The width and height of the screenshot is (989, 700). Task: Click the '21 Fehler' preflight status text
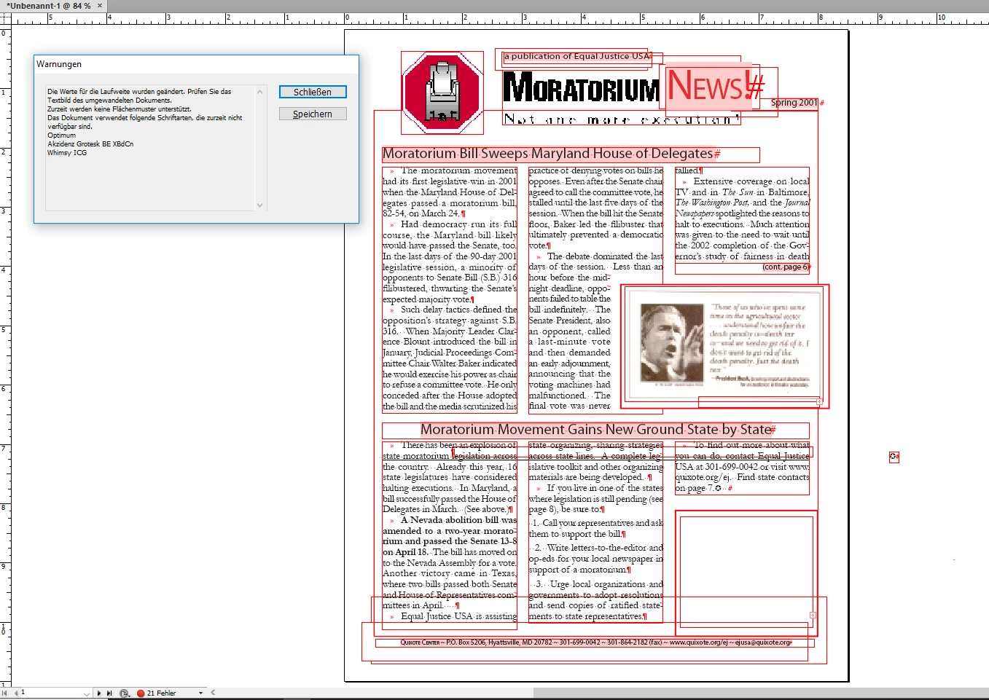[x=162, y=693]
